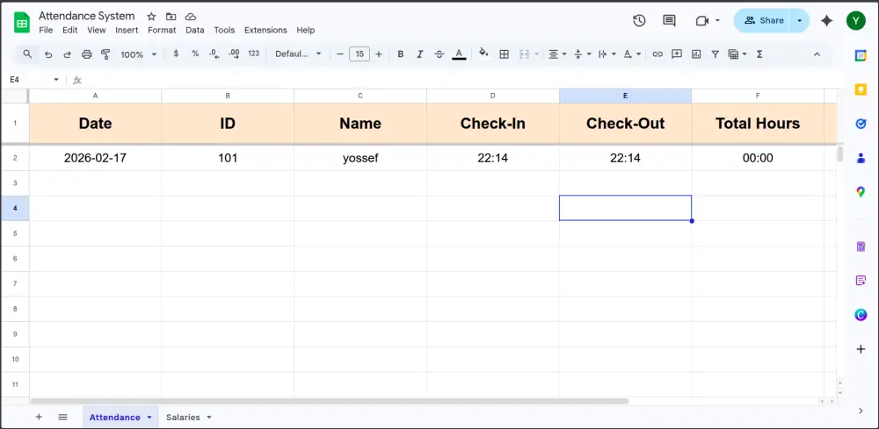Open the Salaries tab menu arrow
Screen dimensions: 879x429
coord(209,418)
